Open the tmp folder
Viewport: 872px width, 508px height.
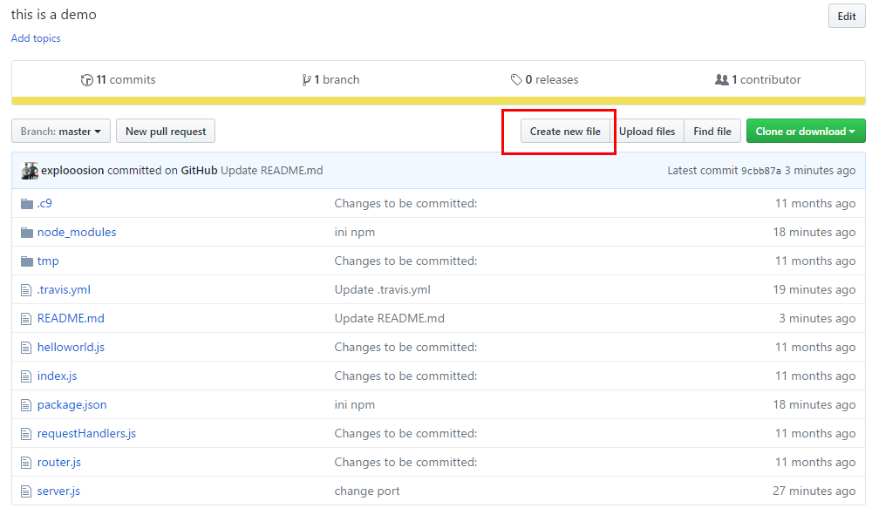(48, 261)
